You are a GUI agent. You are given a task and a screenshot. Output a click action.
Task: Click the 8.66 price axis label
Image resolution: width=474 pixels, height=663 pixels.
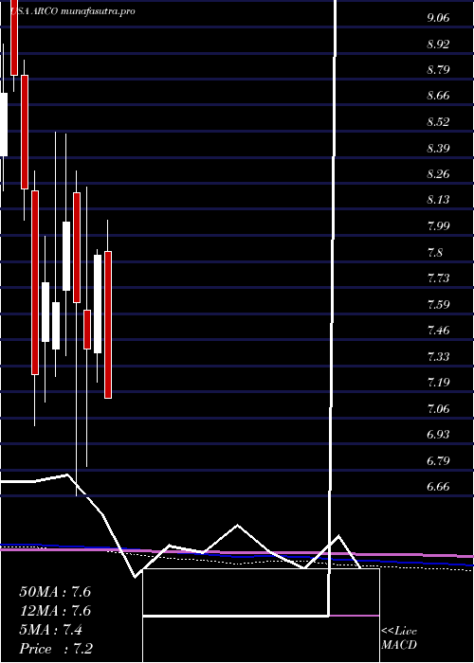(x=438, y=97)
